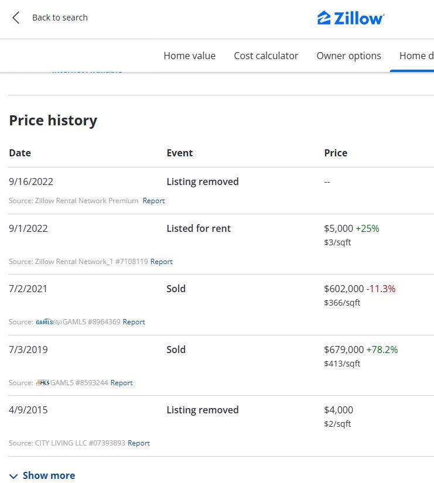Image resolution: width=434 pixels, height=483 pixels.
Task: Click Report next to GAMLS #8593244
Action: pos(121,383)
